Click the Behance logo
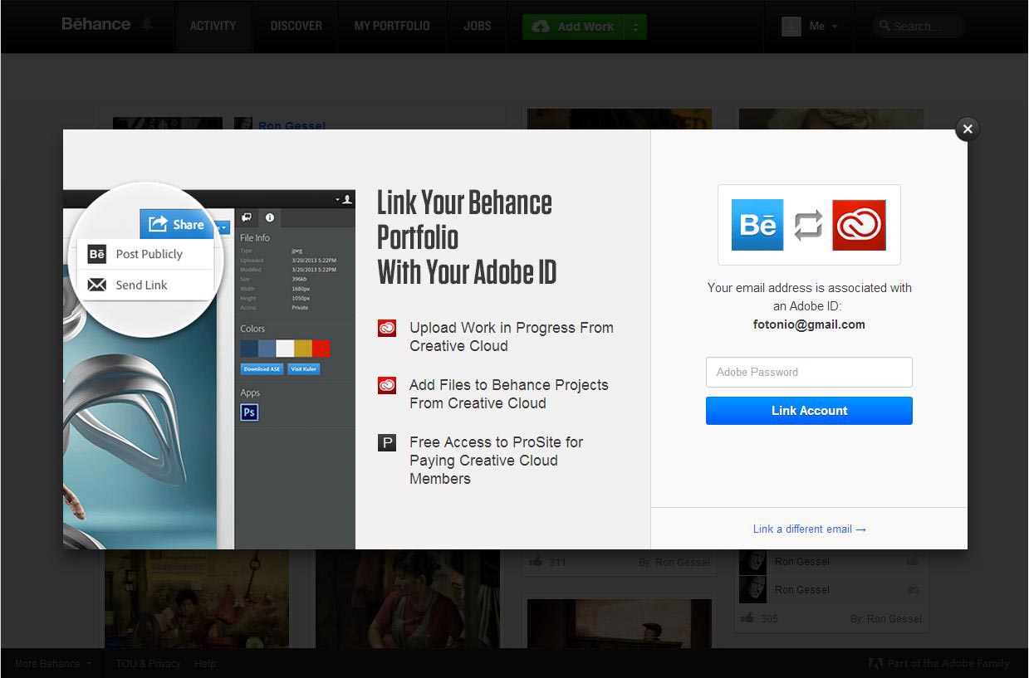The image size is (1029, 678). click(96, 24)
